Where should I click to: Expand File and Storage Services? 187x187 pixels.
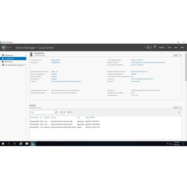point(25,65)
